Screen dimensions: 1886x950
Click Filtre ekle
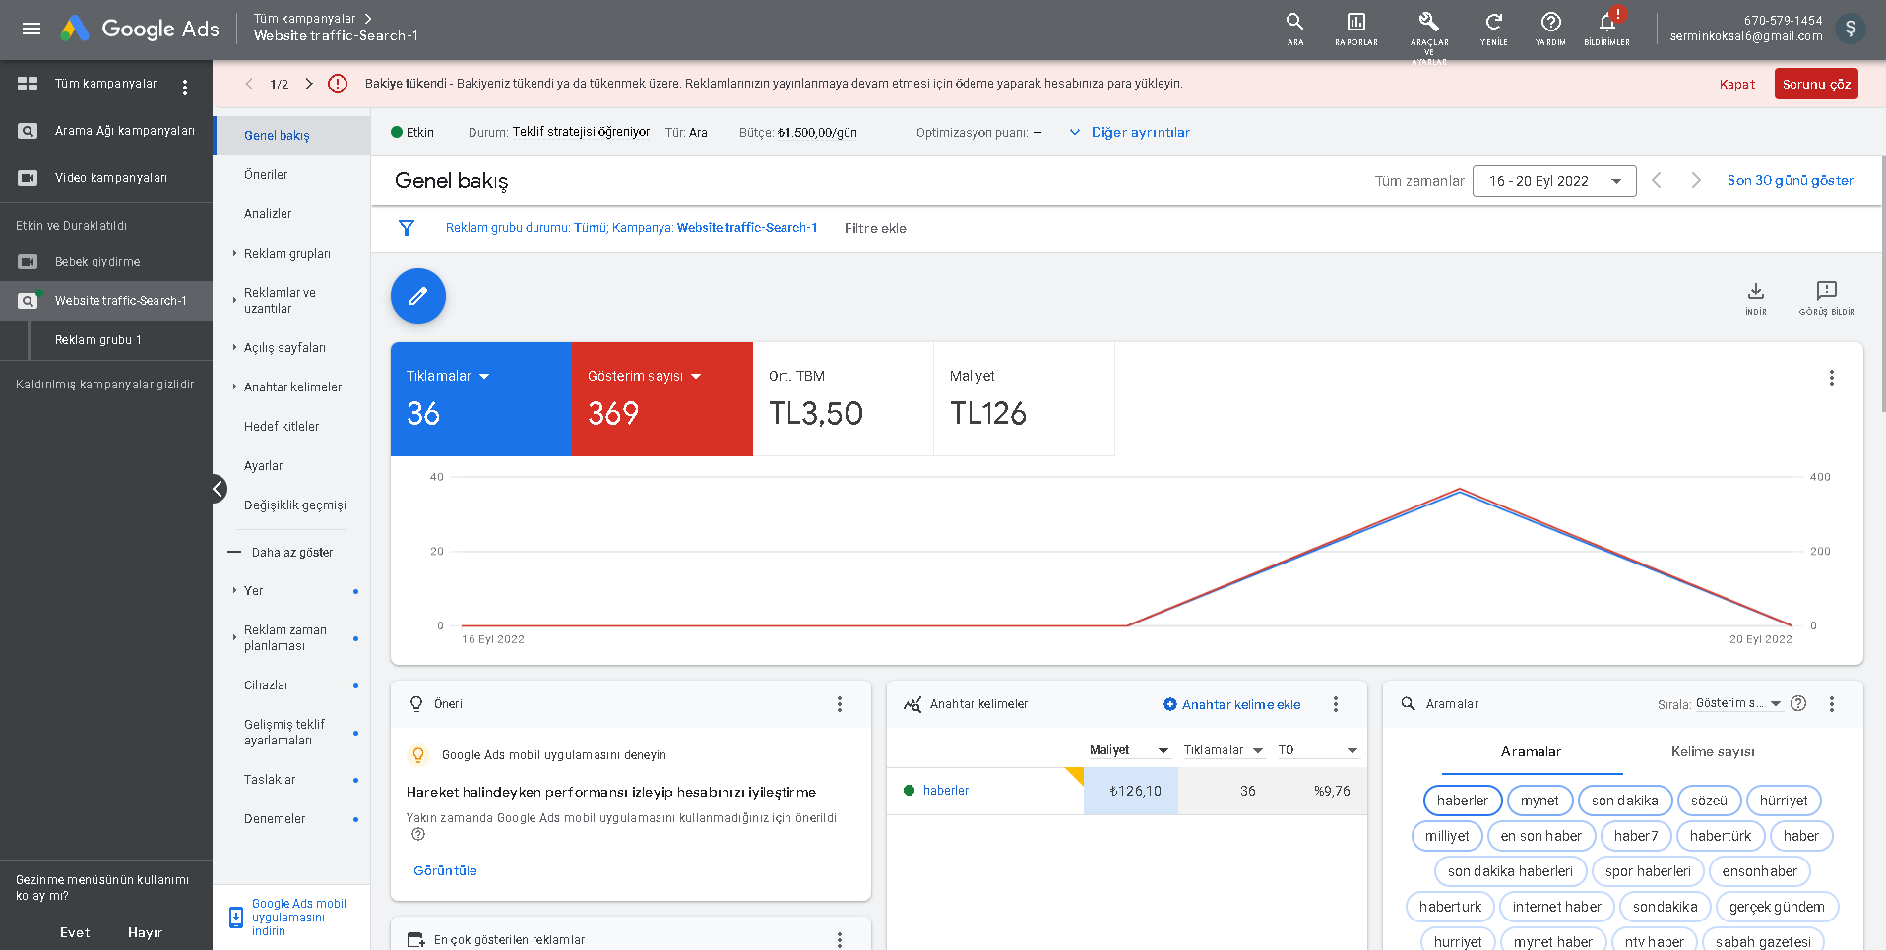coord(875,228)
